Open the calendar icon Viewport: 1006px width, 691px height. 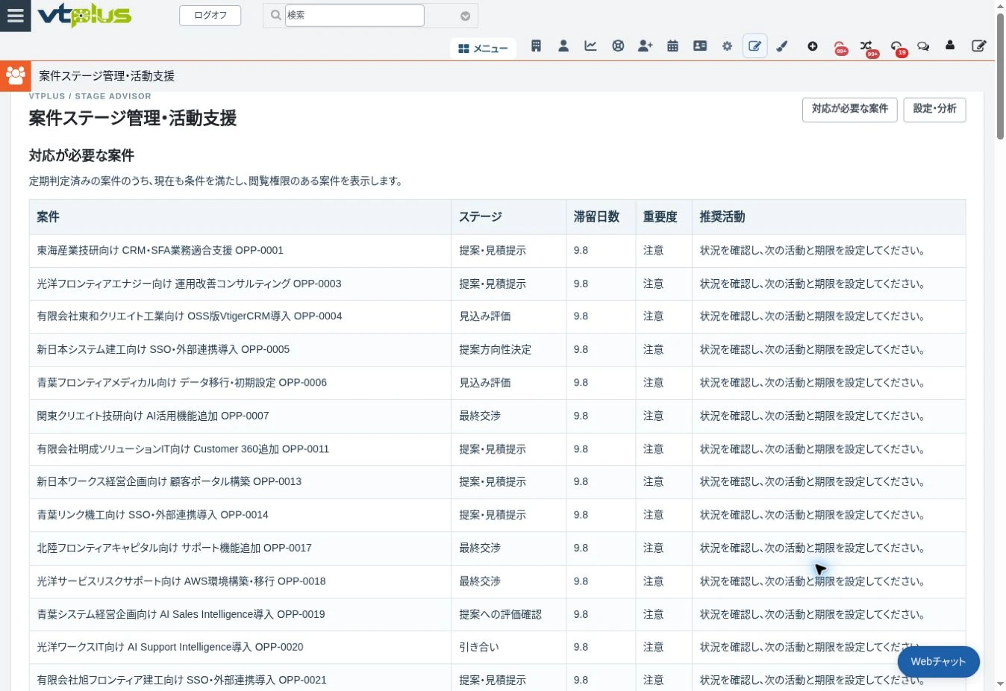672,46
